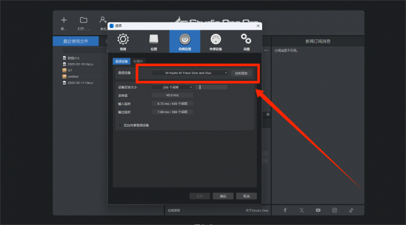Open recent file 2025-02-11 HaLo
Image resolution: width=406 pixels, height=225 pixels.
coord(80,83)
